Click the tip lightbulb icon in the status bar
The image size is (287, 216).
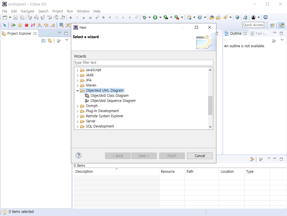coord(5,212)
